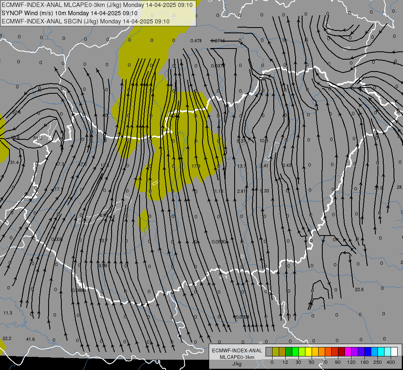Click the 120 tick on legend scale
Screen dimensions: 403x370
coord(351,362)
